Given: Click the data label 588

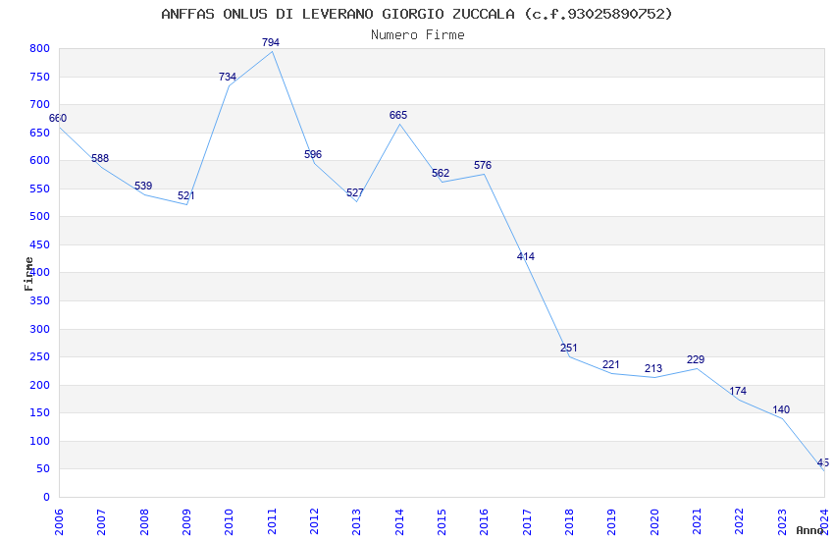Looking at the screenshot, I should point(100,158).
